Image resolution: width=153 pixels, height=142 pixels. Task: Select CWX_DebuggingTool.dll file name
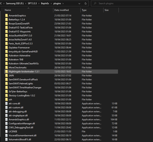click(21, 128)
